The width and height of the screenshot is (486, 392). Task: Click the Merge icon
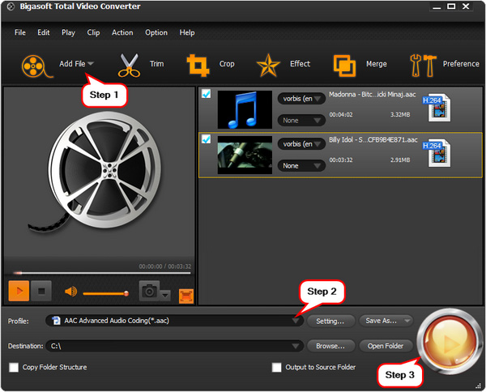tap(344, 66)
